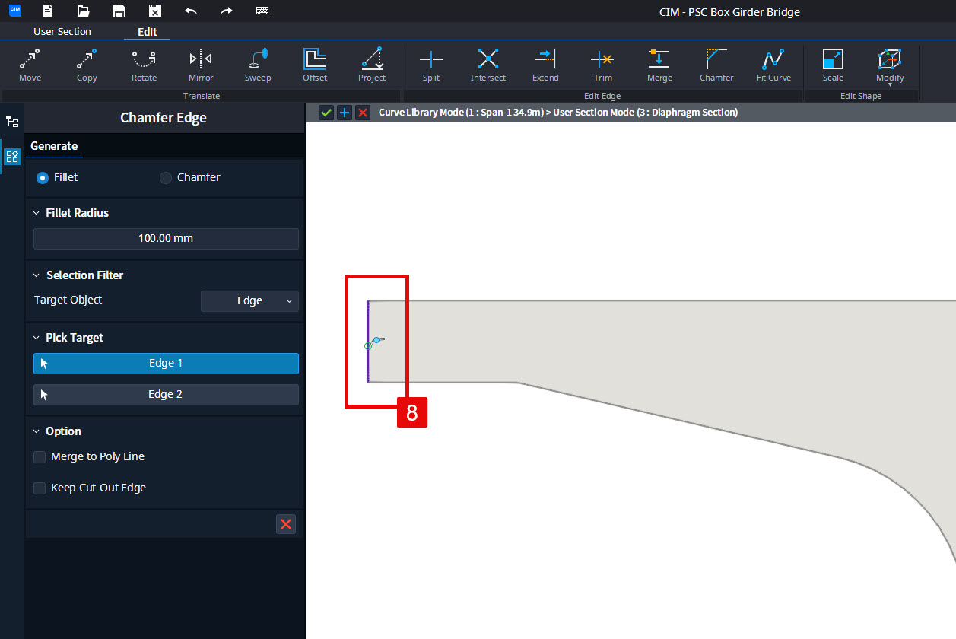
Task: Open the Sweep tool
Action: coord(257,65)
